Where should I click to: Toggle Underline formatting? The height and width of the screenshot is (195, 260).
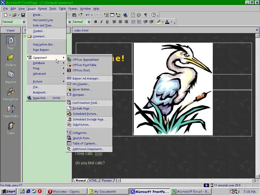tap(107, 22)
